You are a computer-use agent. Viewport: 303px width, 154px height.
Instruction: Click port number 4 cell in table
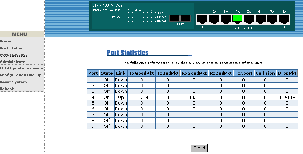tap(93, 97)
